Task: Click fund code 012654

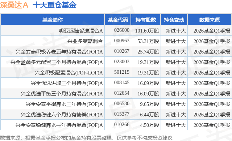Action: point(122,93)
